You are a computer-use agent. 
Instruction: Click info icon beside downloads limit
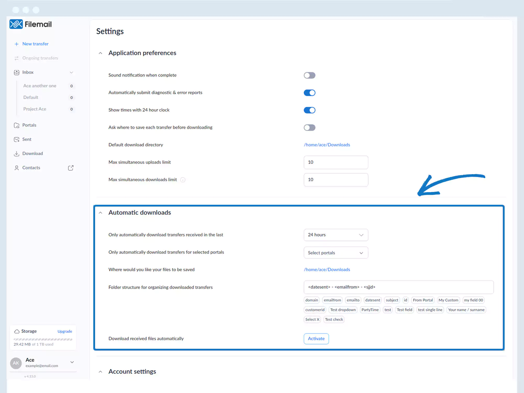[x=183, y=180]
